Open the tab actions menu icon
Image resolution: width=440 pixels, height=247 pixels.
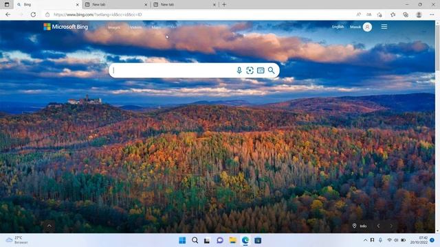pos(7,5)
